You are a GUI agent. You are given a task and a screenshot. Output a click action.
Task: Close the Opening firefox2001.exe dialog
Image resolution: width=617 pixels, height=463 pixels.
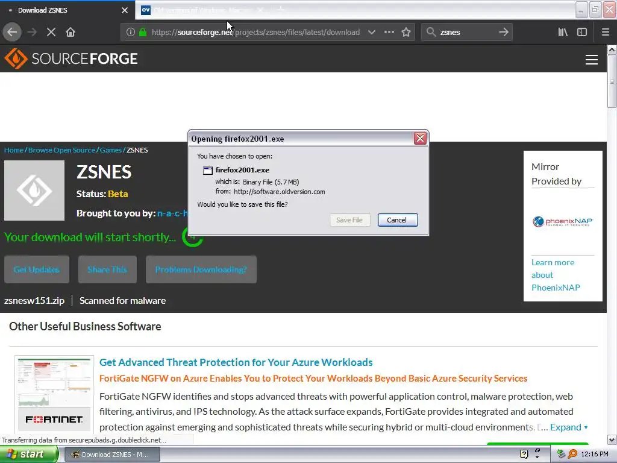click(x=420, y=138)
